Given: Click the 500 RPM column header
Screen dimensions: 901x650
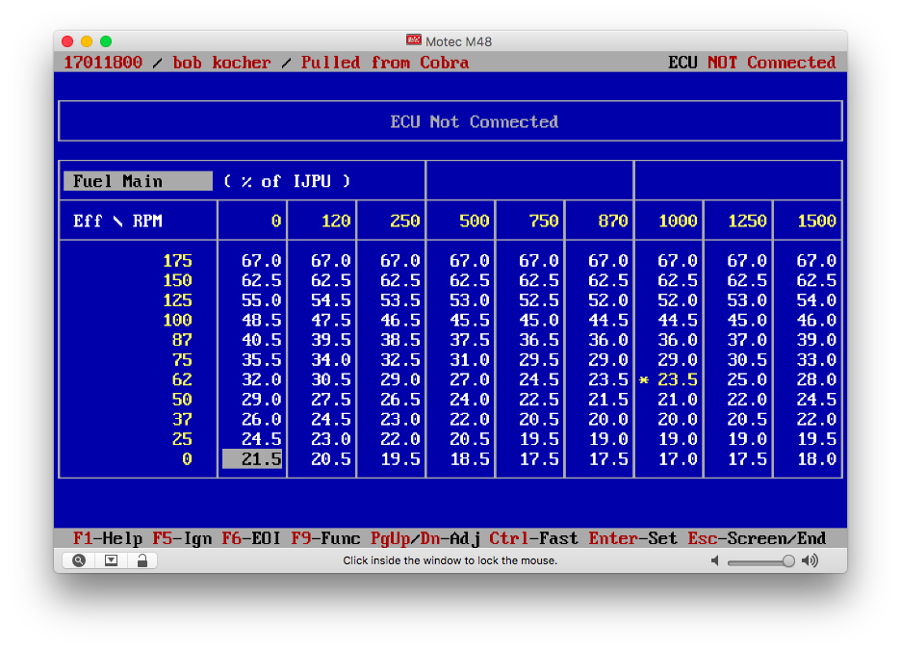Looking at the screenshot, I should (474, 221).
